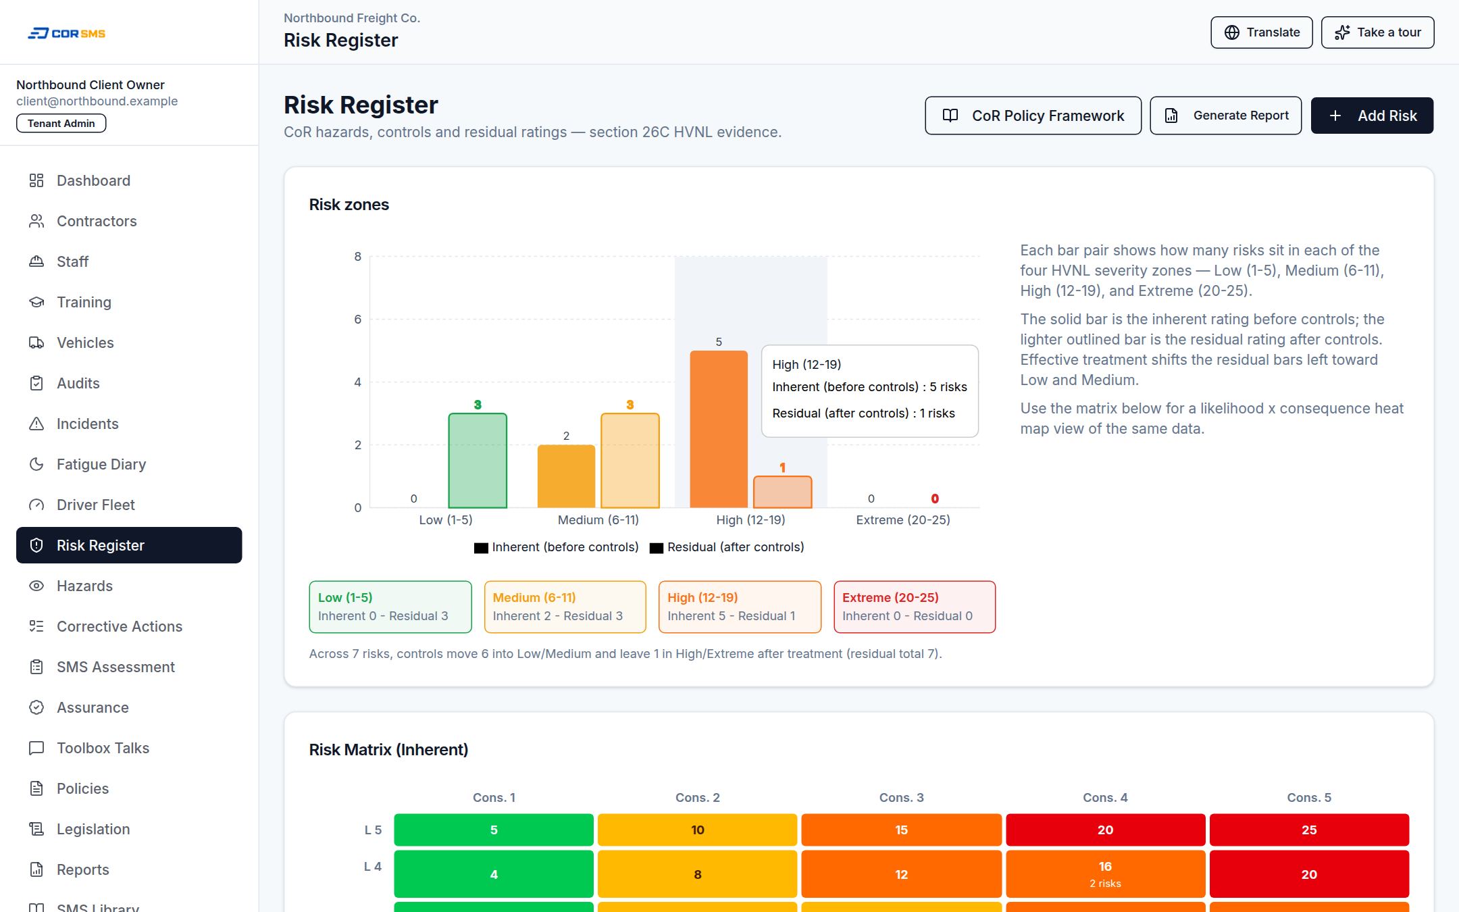1459x912 pixels.
Task: Click the Medium inherent bar showing 2
Action: point(566,476)
